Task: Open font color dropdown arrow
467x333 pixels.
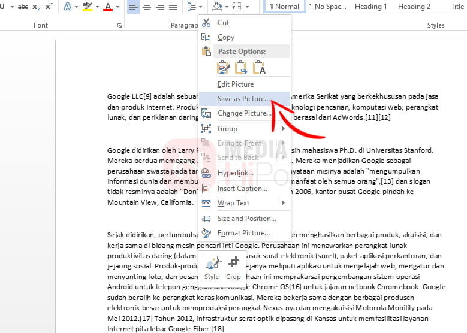Action: [x=117, y=7]
